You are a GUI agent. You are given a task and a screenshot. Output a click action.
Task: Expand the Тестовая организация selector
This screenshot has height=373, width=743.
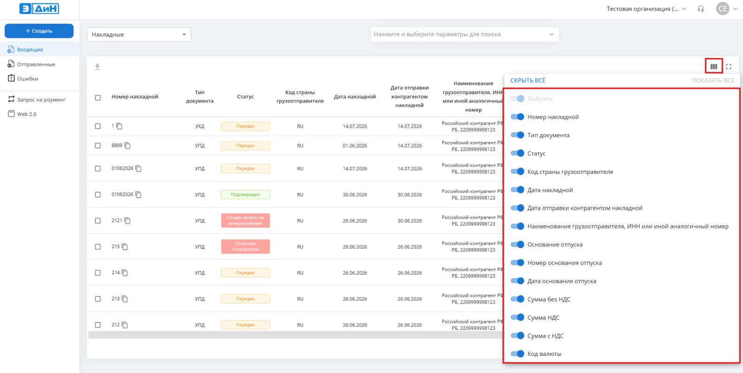click(x=646, y=9)
